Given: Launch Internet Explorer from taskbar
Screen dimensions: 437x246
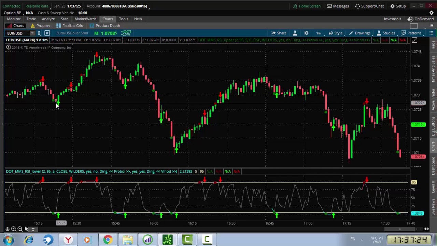Looking at the screenshot, I should (28, 240).
